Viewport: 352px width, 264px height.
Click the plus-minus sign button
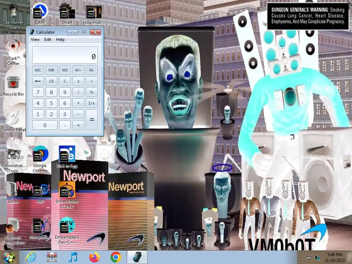[78, 81]
